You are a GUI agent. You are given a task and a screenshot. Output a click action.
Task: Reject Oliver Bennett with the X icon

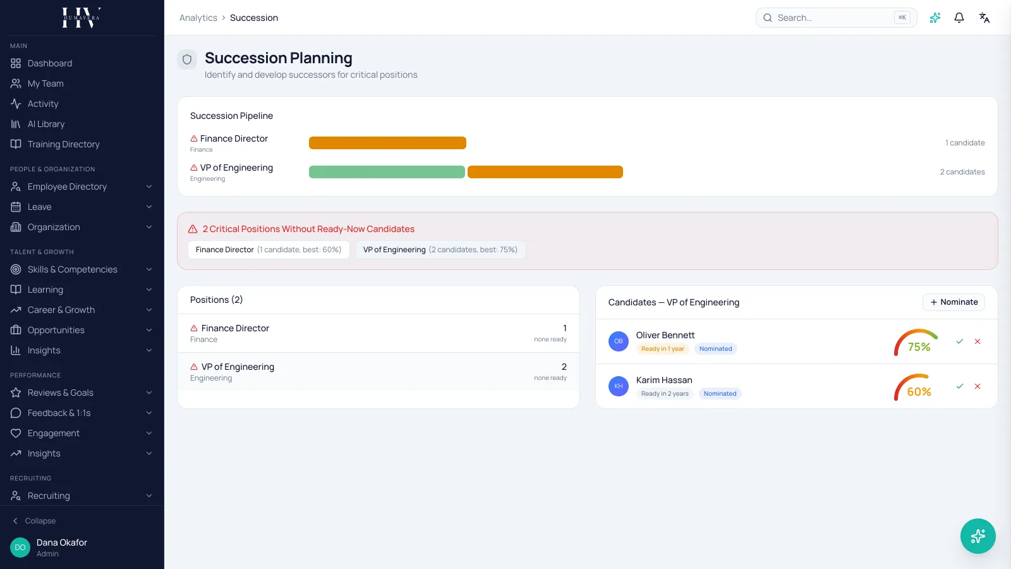point(978,341)
